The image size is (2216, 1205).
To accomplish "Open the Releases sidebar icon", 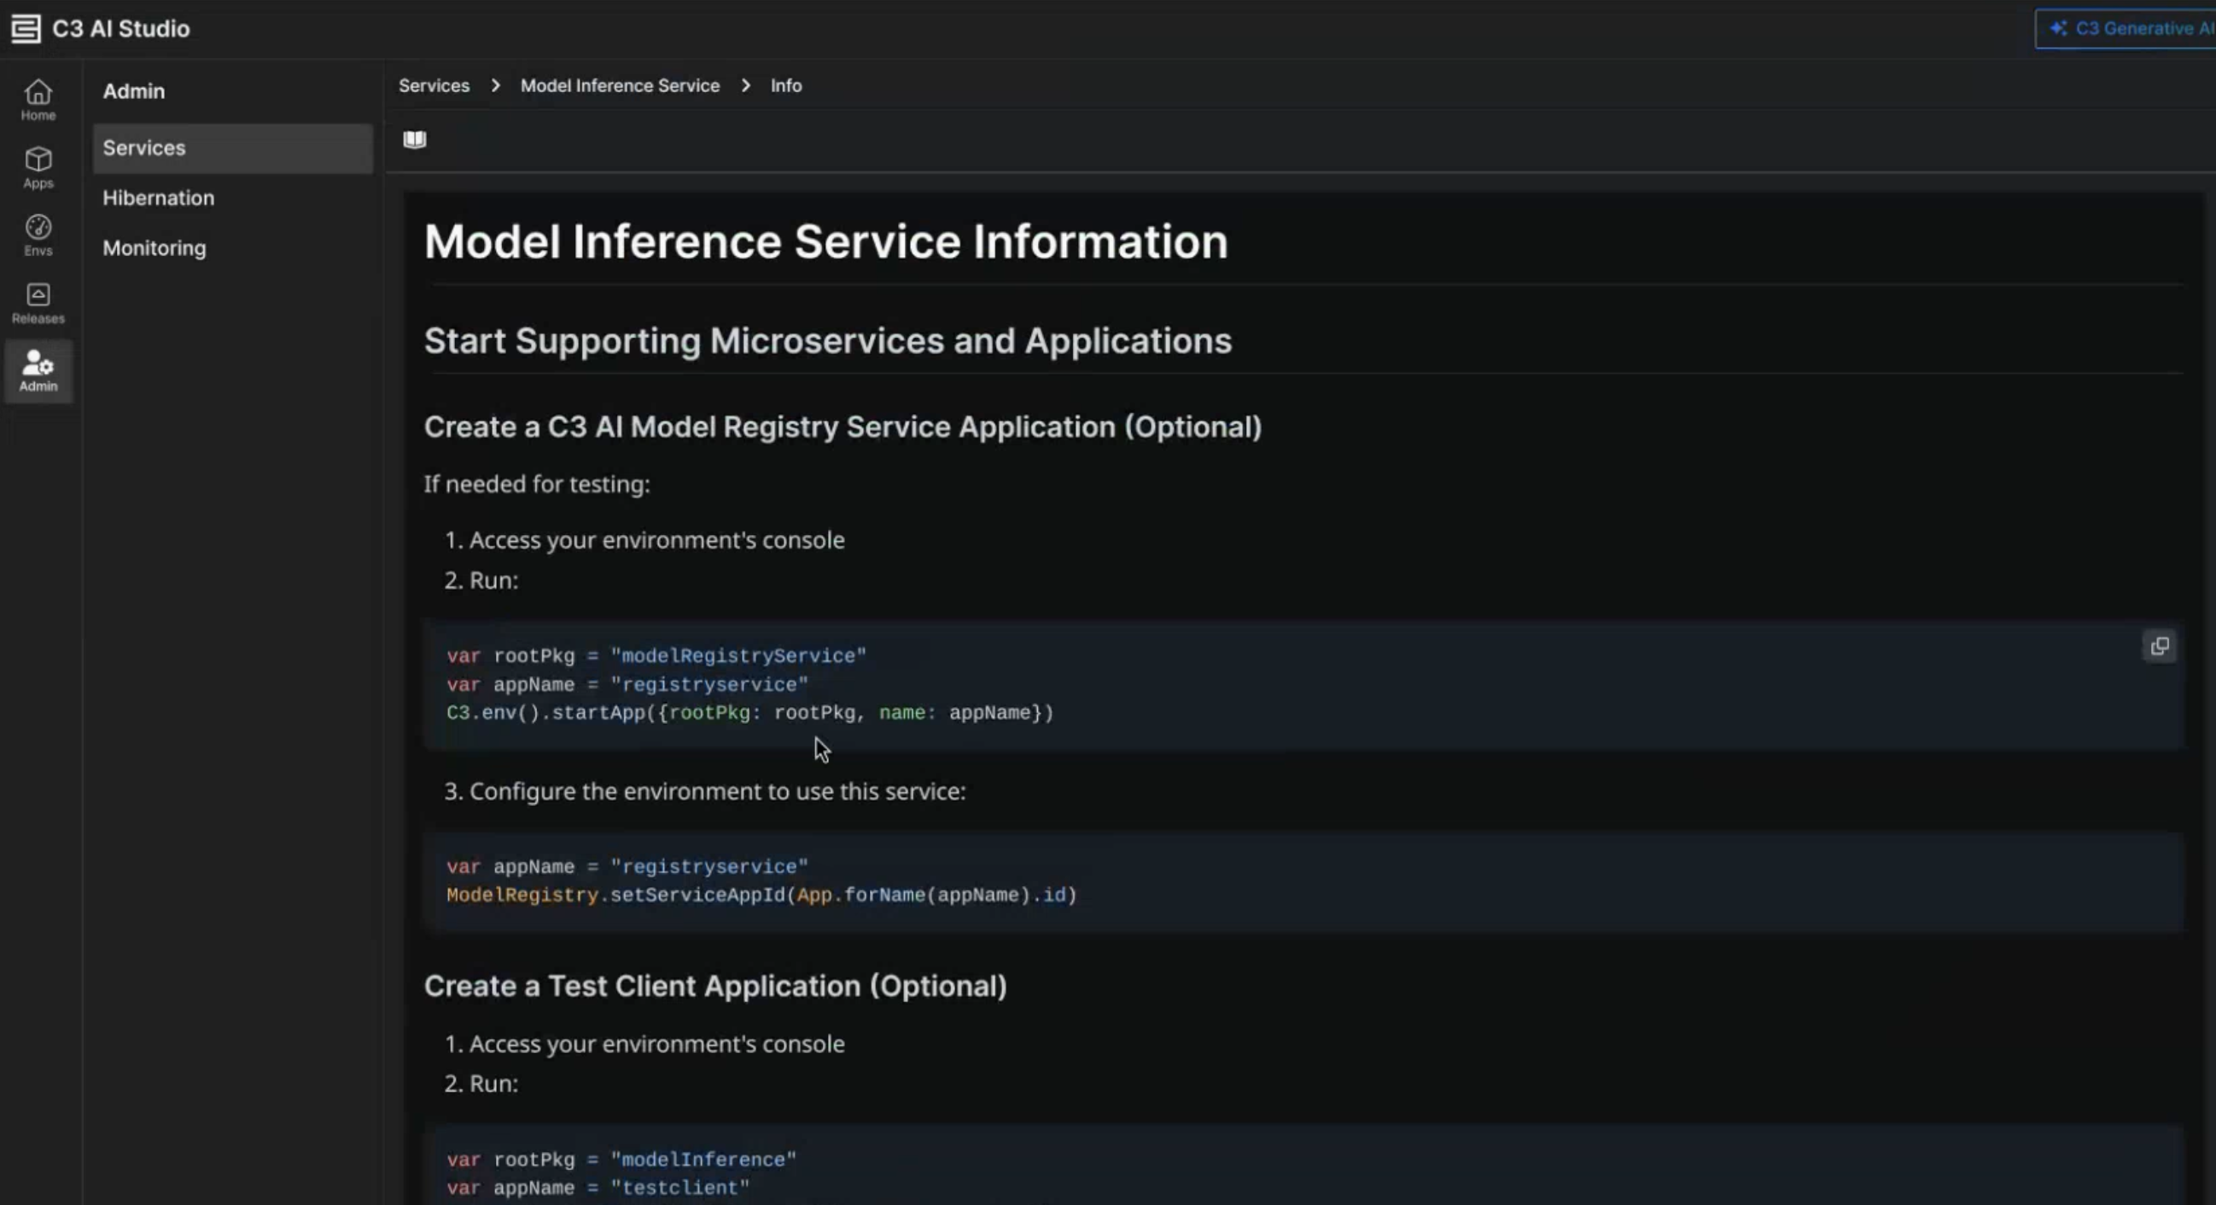I will [38, 303].
